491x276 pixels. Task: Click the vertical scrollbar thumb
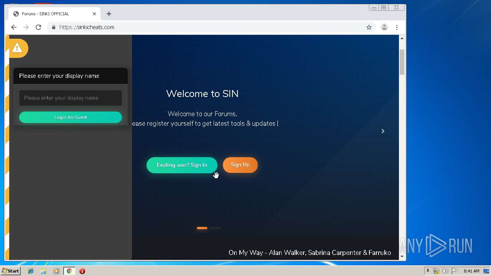(x=402, y=62)
